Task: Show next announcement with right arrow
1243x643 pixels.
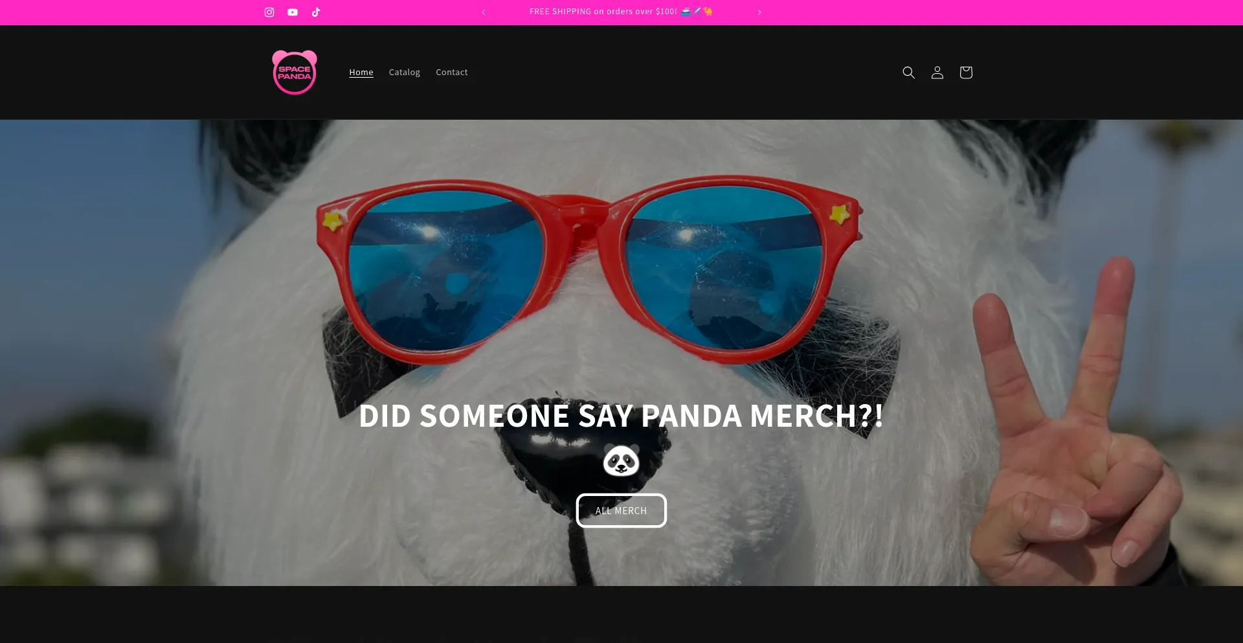Action: (x=759, y=12)
